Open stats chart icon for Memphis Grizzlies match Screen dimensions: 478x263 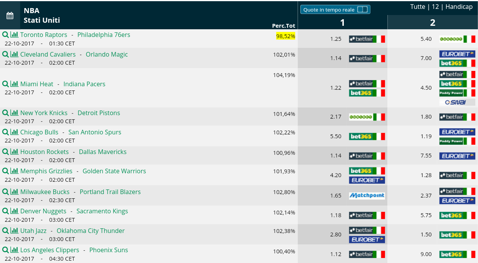pyautogui.click(x=14, y=171)
